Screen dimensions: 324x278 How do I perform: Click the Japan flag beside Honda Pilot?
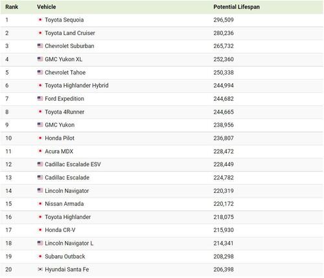click(x=40, y=138)
